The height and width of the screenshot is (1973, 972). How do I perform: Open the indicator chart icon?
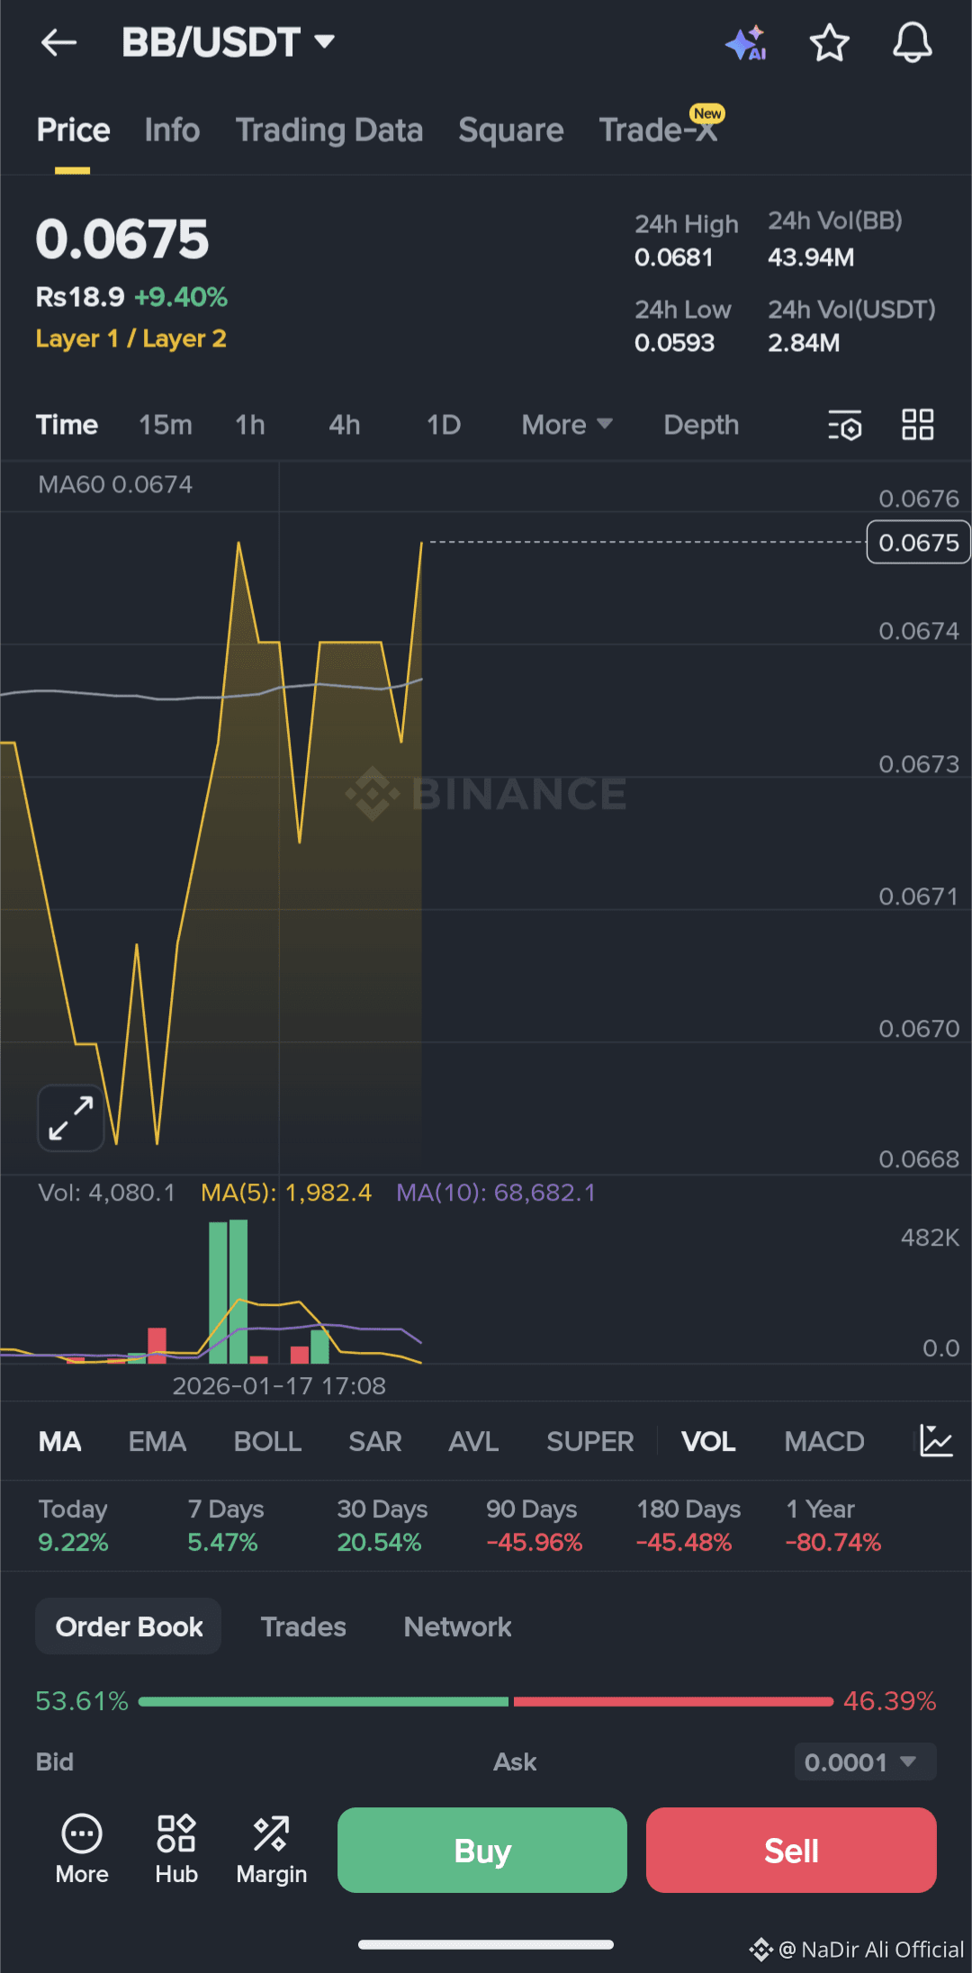(x=936, y=1441)
